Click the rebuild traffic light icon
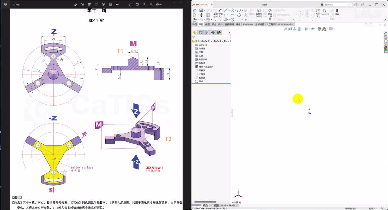 (201, 15)
